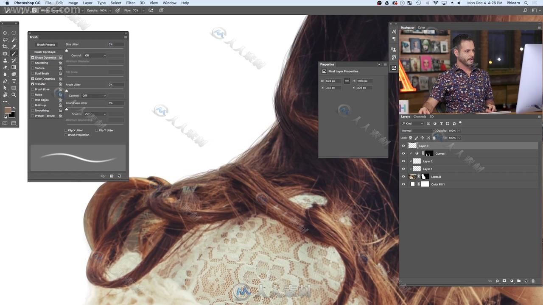The height and width of the screenshot is (305, 543).
Task: Select the Horizontal Type tool
Action: [14, 81]
